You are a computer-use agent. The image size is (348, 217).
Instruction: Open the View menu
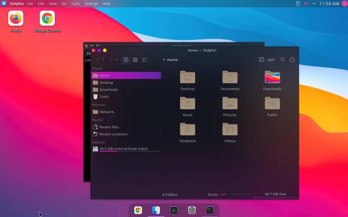[x=53, y=4]
